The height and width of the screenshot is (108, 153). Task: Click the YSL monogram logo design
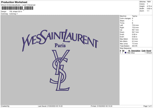tap(60, 70)
